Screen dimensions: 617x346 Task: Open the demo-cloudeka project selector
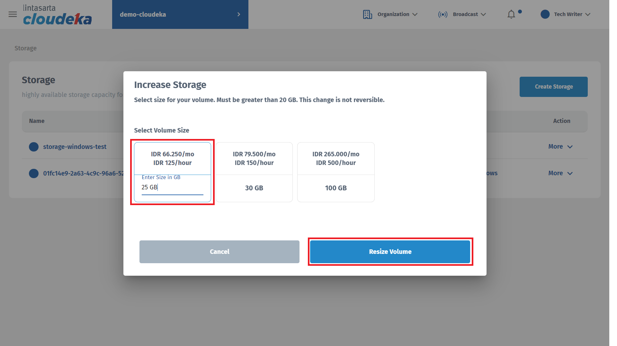pos(180,14)
